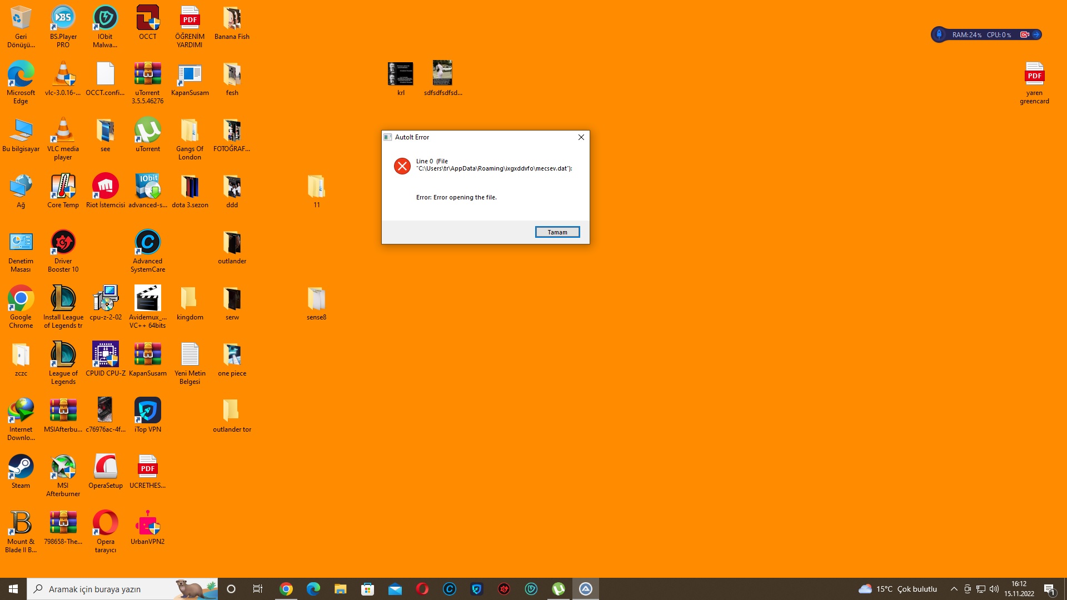The height and width of the screenshot is (600, 1067).
Task: Click the volume icon in system tray
Action: tap(994, 589)
